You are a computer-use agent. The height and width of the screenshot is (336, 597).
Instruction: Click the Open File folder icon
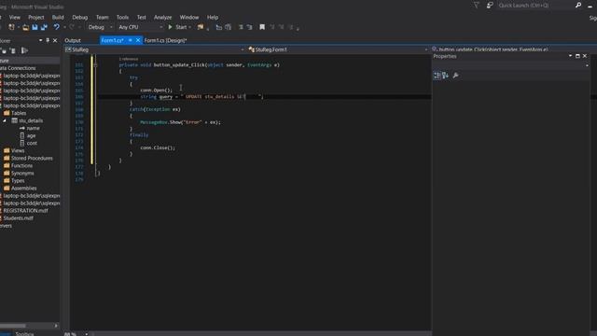click(25, 27)
